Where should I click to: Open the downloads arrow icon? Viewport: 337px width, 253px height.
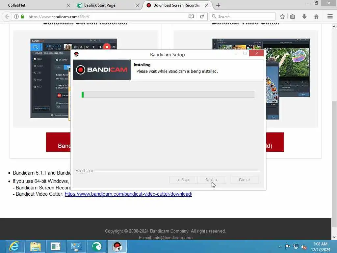tap(304, 16)
